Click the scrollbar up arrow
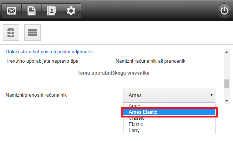Image resolution: width=233 pixels, height=141 pixels. point(227,52)
